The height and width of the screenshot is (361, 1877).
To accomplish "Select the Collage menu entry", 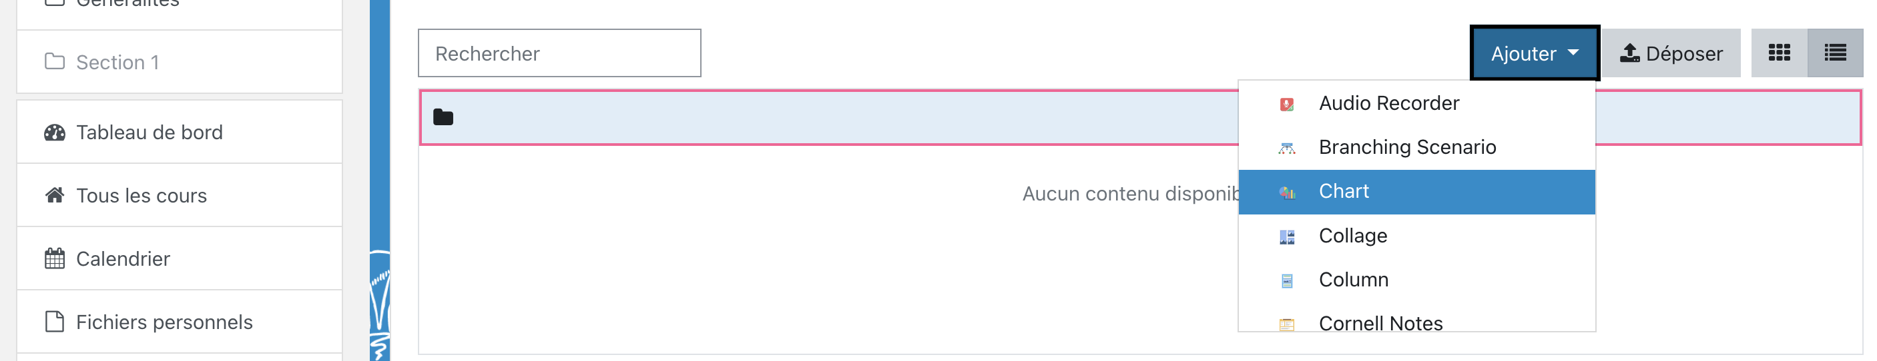I will click(x=1352, y=236).
